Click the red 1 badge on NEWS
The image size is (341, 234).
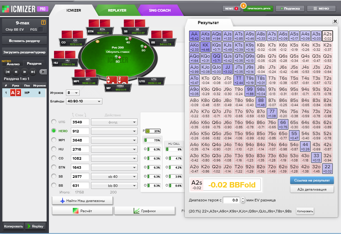click(236, 9)
